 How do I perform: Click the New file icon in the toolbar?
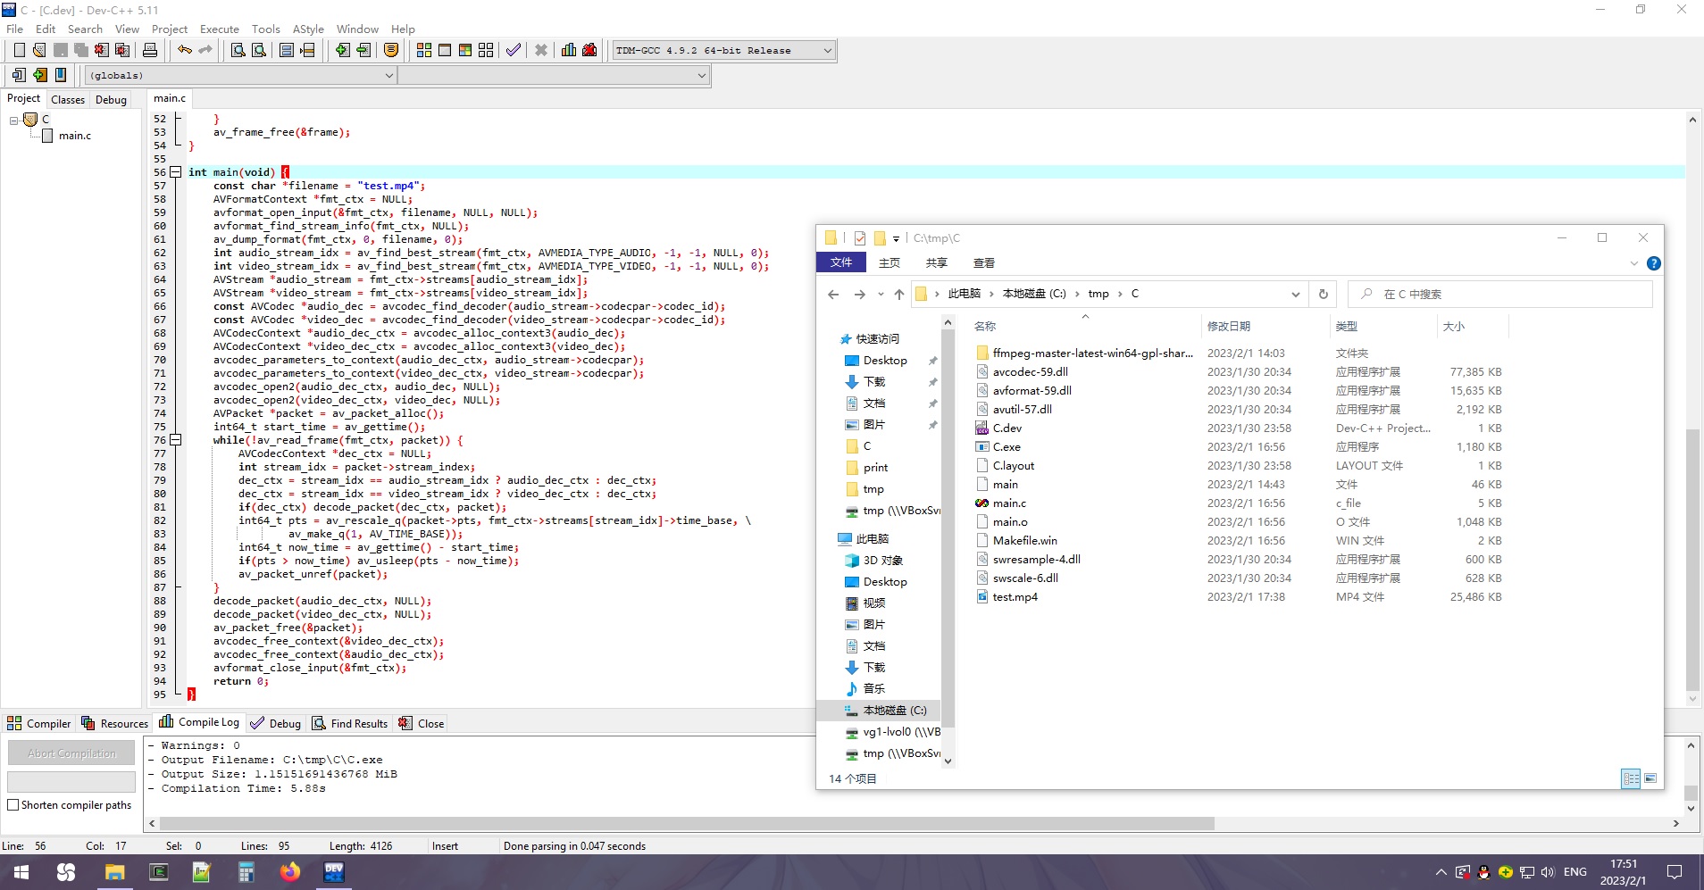tap(19, 50)
